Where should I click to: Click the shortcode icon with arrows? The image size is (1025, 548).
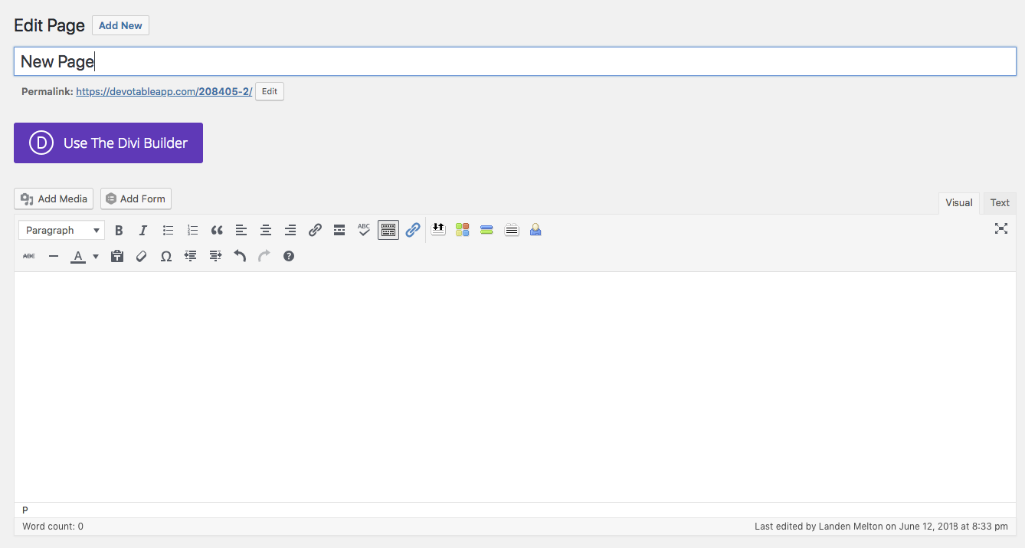click(x=438, y=229)
